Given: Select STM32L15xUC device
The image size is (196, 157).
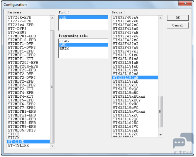Looking at the screenshot, I should 135,104.
